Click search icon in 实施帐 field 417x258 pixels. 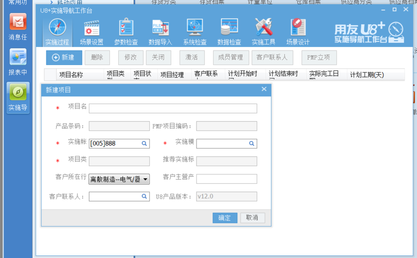(x=144, y=143)
